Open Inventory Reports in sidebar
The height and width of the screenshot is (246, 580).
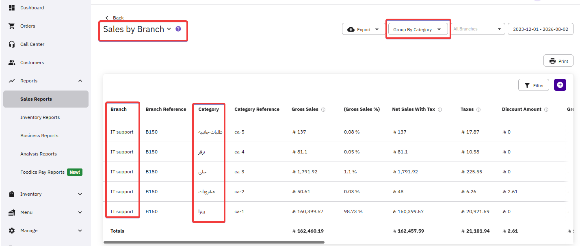tap(40, 117)
